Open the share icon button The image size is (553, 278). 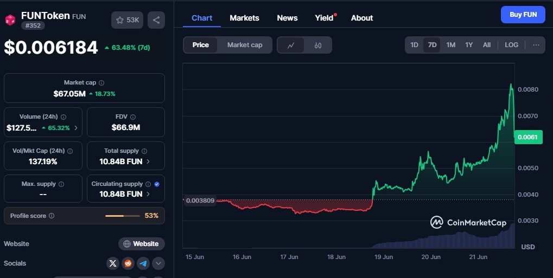coord(156,20)
